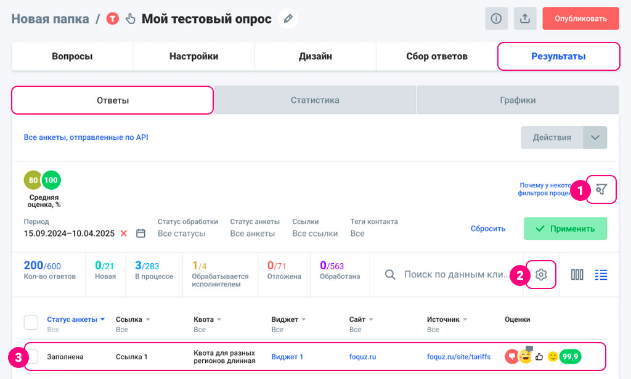This screenshot has height=379, width=631.
Task: Switch to column view layout icon
Action: [577, 275]
